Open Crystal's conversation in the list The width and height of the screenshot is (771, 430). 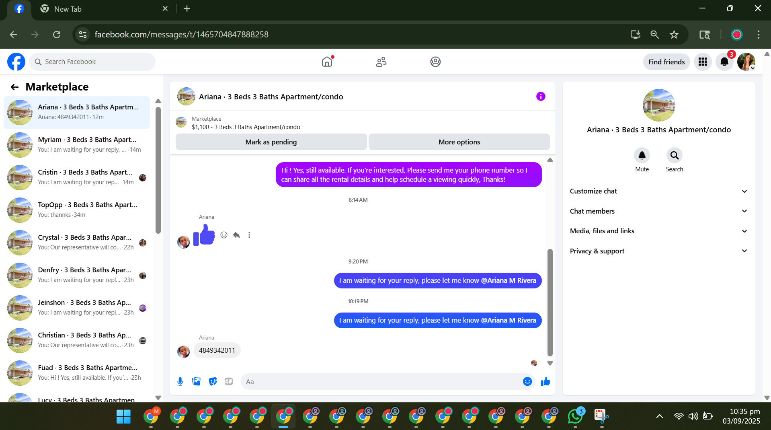(77, 243)
